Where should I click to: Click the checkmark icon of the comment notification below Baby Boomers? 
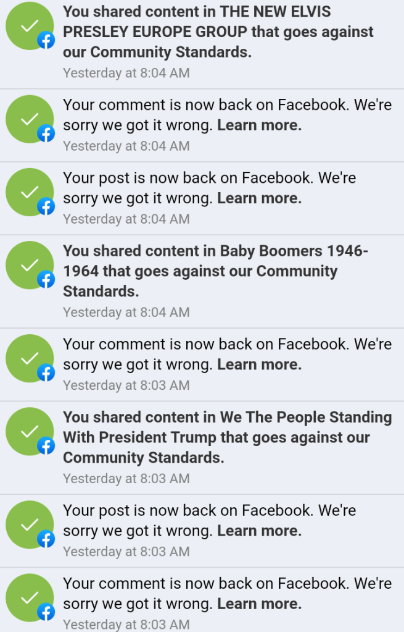click(x=28, y=358)
